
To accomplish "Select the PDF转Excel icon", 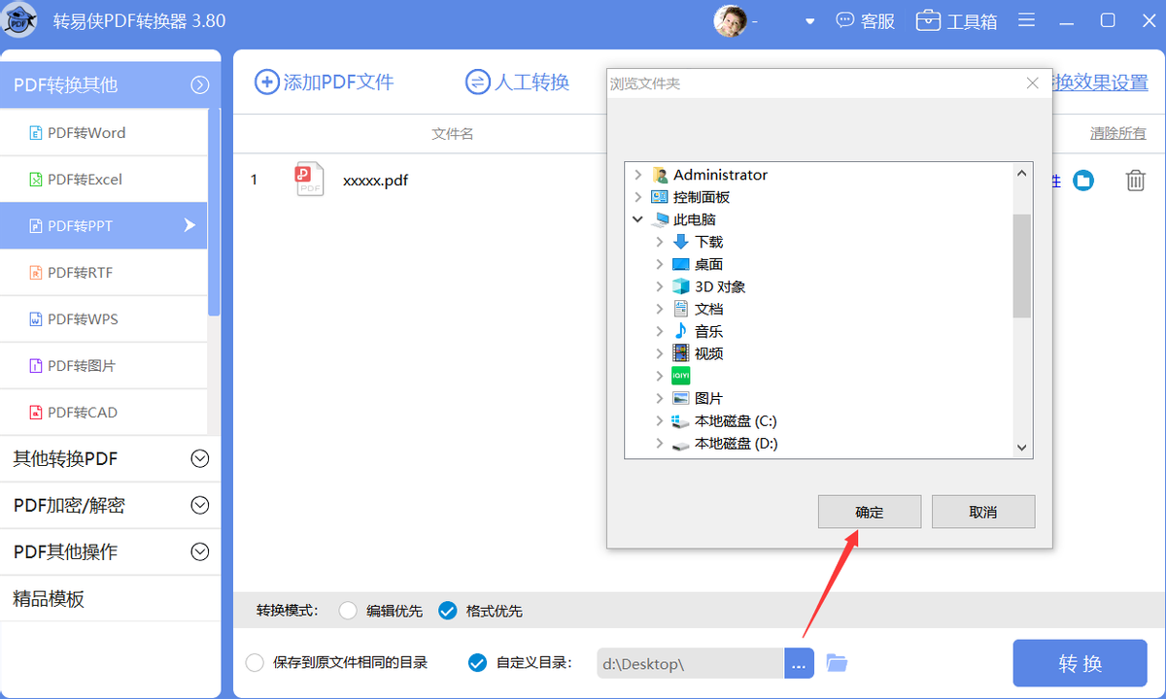I will coord(36,180).
